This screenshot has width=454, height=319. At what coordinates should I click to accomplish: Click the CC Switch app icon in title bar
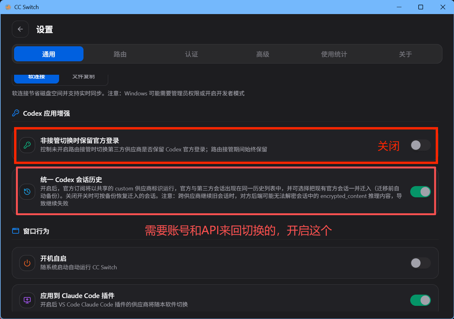[8, 7]
